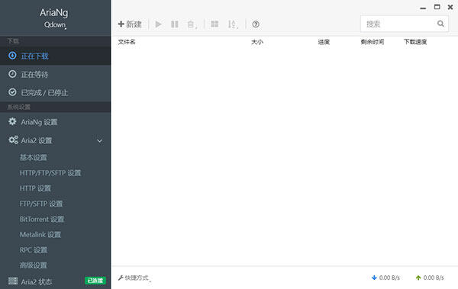Click the 正在等待 clock icon
The height and width of the screenshot is (289, 458).
tap(12, 74)
